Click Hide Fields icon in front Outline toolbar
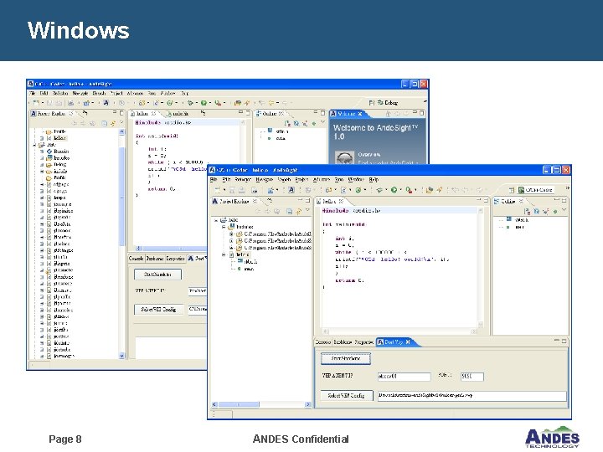603x452 pixels. pos(537,211)
